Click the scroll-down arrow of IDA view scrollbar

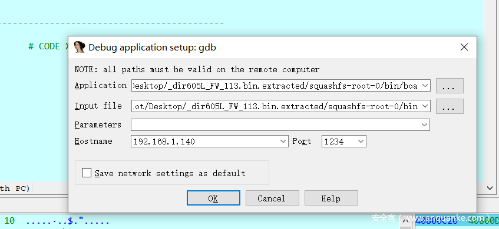[490, 188]
